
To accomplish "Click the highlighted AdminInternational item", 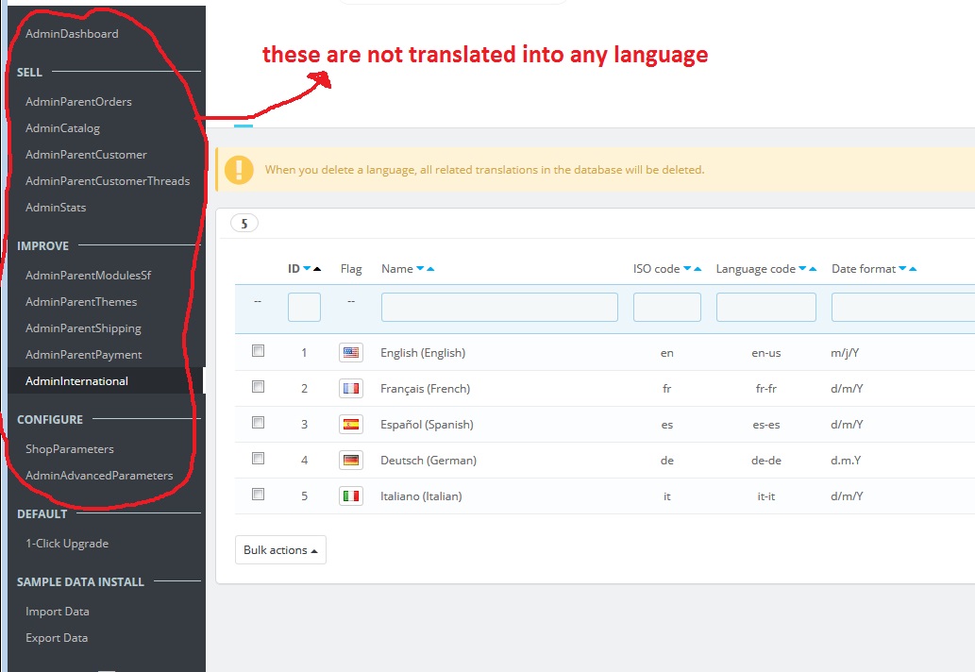I will [x=106, y=381].
